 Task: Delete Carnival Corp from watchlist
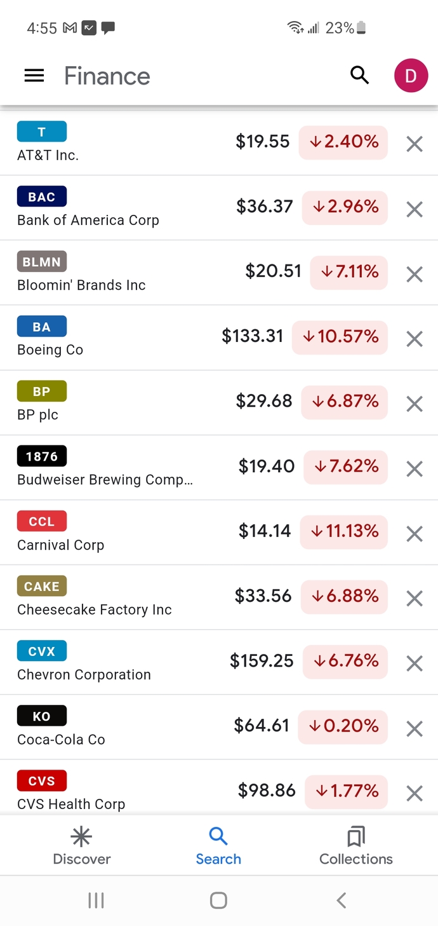point(415,534)
